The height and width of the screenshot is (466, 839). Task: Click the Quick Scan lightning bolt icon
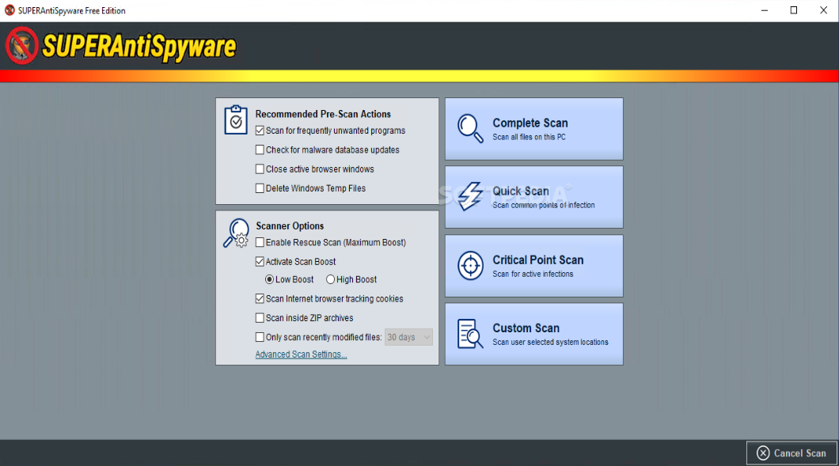point(470,196)
